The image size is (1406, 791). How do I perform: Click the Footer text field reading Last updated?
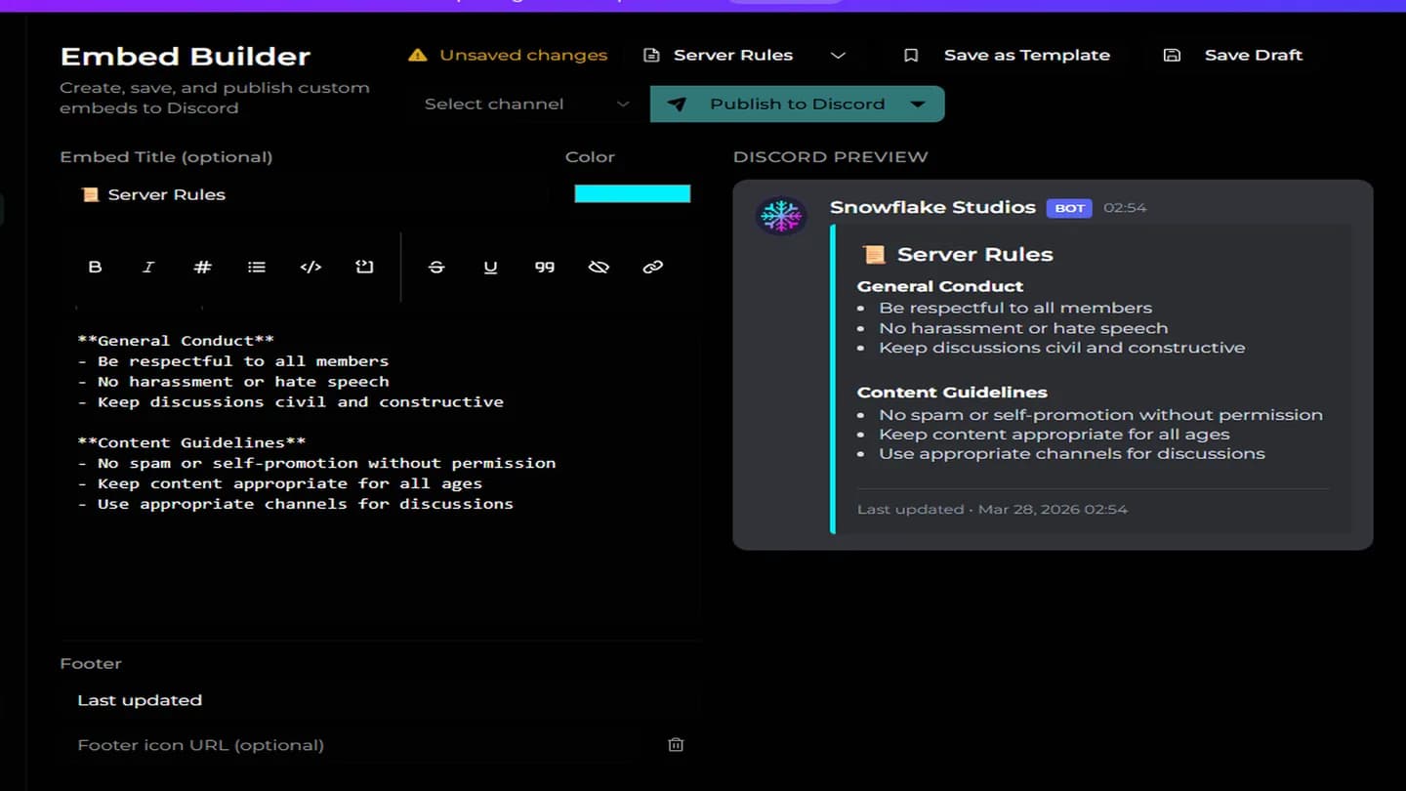coord(379,700)
